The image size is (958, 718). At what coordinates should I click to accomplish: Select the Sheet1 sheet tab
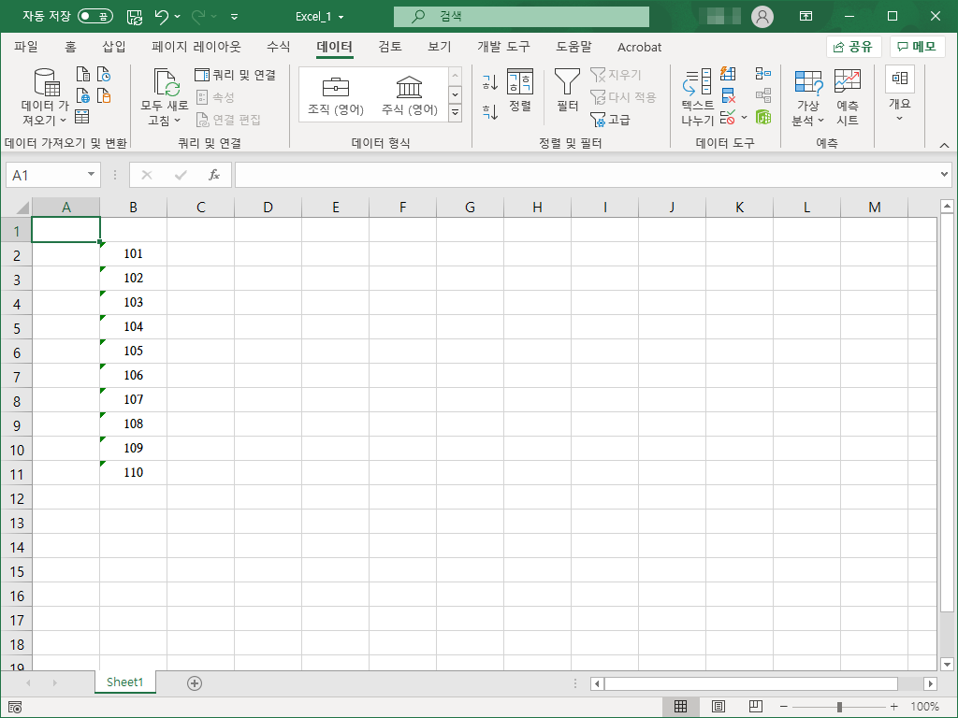click(x=124, y=682)
